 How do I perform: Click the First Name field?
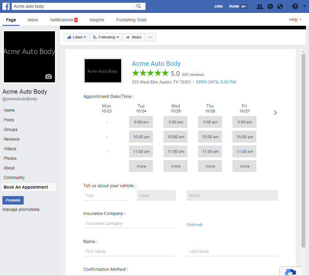pyautogui.click(x=129, y=251)
